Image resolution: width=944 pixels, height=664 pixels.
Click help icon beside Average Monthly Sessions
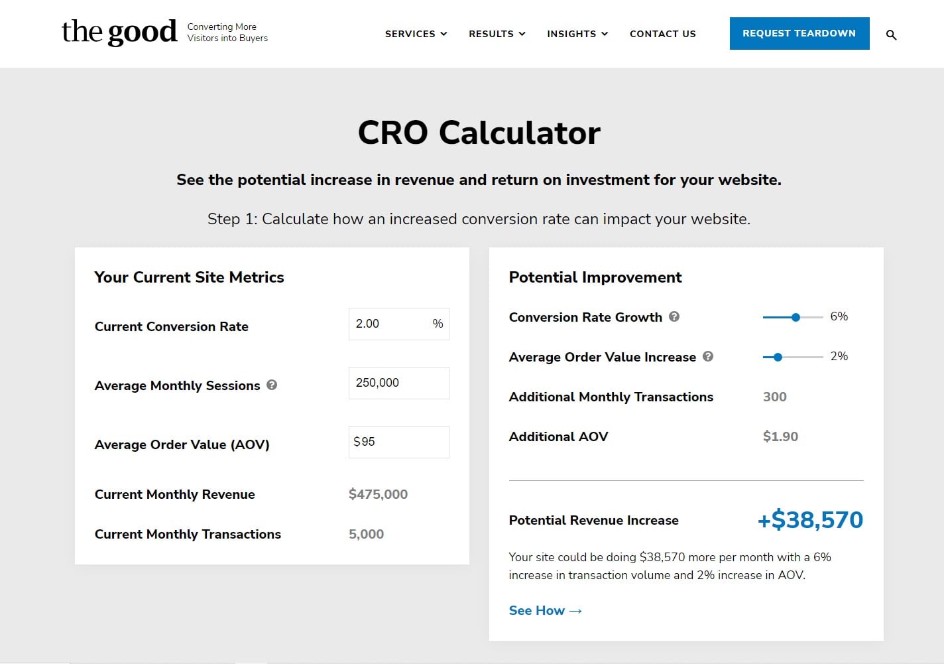coord(272,385)
